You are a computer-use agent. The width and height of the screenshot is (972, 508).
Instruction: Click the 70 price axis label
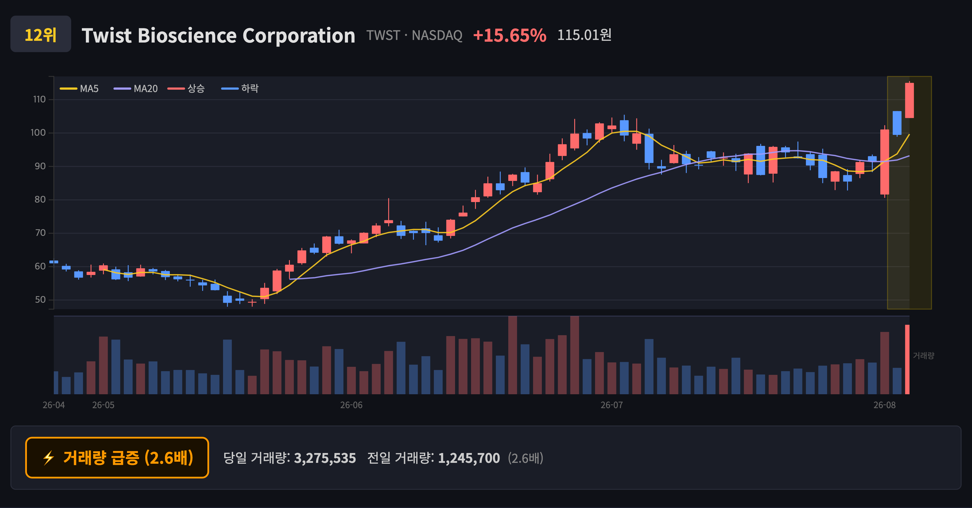coord(40,233)
